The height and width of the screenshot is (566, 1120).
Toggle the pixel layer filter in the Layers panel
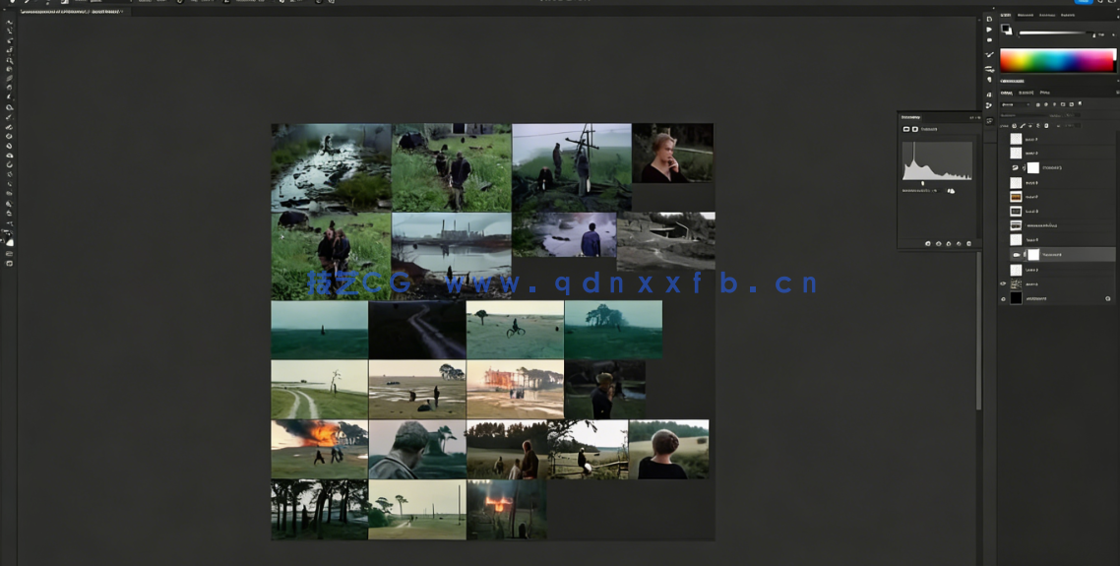point(1037,104)
